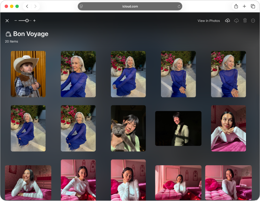The width and height of the screenshot is (260, 201).
Task: Go back with Safari back arrow
Action: coord(27,6)
